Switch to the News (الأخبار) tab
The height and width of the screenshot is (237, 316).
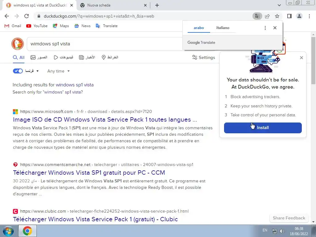tap(87, 57)
